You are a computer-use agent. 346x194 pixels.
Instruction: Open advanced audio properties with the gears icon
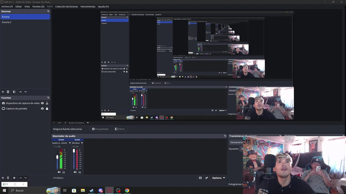[207, 178]
